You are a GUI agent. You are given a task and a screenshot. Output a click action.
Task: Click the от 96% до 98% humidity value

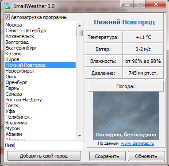[143, 61]
